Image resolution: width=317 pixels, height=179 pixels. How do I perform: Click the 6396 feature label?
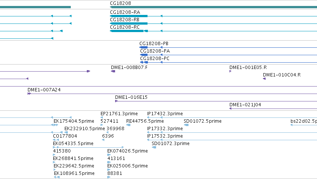(108, 136)
